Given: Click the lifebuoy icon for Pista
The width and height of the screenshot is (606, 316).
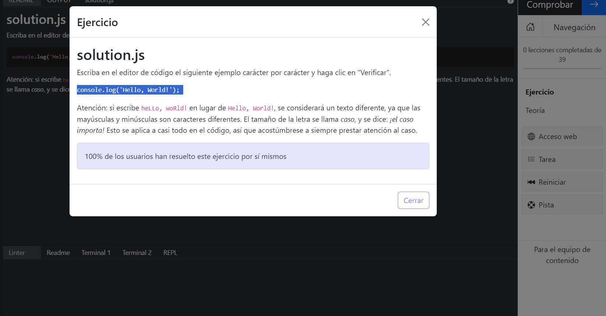Looking at the screenshot, I should pyautogui.click(x=531, y=205).
